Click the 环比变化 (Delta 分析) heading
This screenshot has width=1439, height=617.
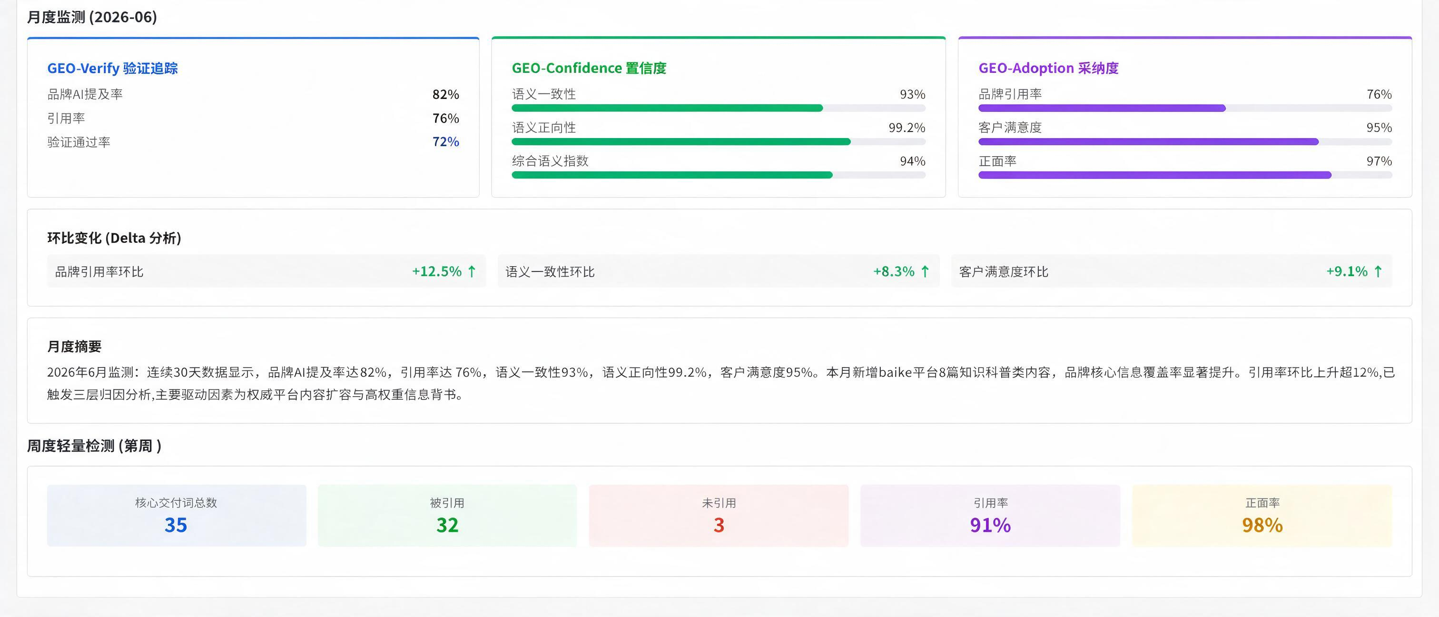click(114, 238)
